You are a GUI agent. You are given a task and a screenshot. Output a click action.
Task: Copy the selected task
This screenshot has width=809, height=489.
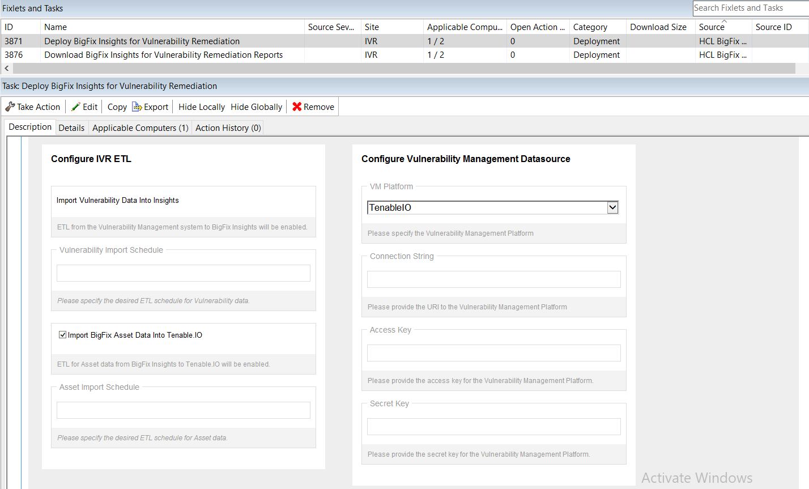[x=117, y=107]
